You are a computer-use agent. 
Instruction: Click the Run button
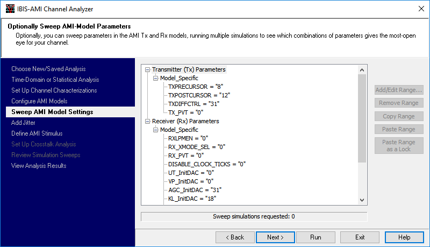click(x=316, y=237)
